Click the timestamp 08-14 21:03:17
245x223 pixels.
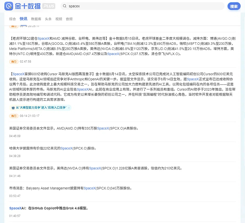coord(30,116)
